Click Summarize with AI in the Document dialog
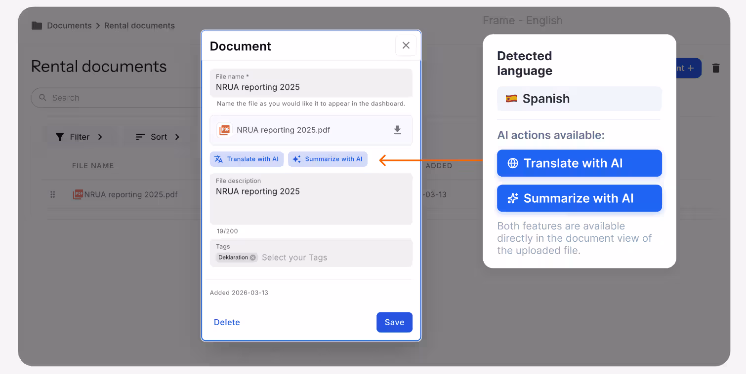This screenshot has width=746, height=374. pyautogui.click(x=328, y=159)
